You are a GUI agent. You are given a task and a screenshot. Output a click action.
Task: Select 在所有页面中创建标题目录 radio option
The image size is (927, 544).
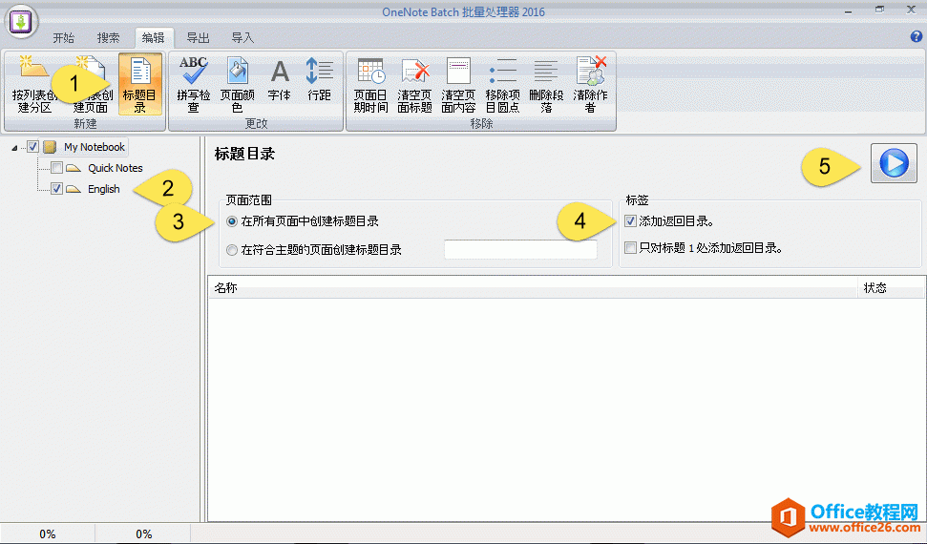pos(232,221)
